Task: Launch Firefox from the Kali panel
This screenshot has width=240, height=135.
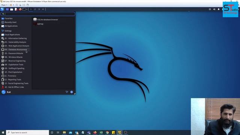Action: pos(20,9)
